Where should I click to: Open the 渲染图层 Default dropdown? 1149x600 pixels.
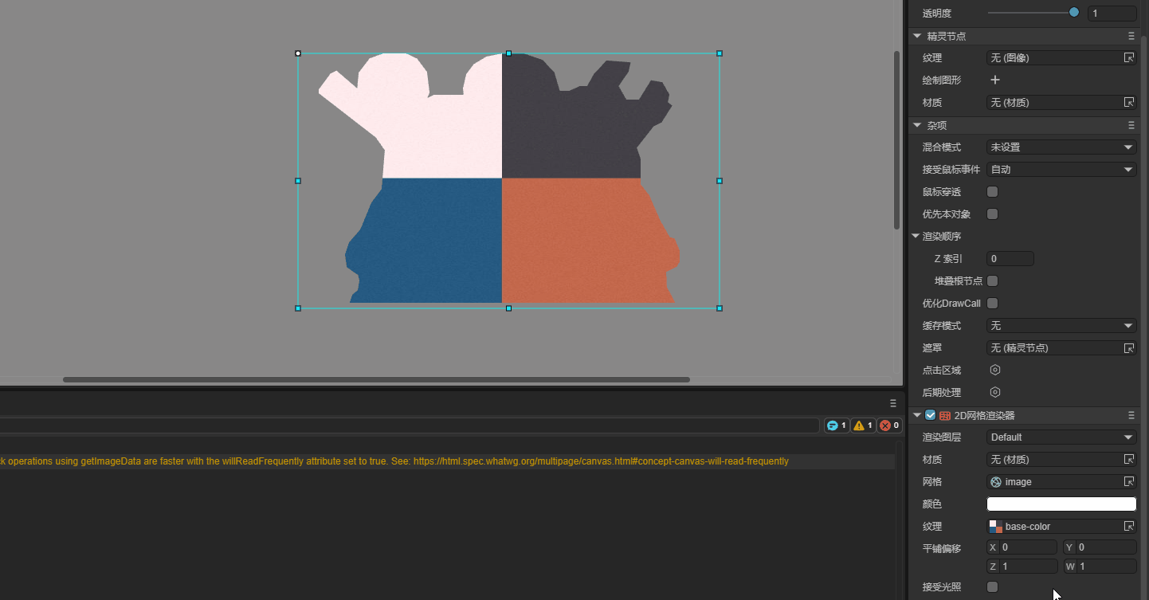coord(1061,437)
